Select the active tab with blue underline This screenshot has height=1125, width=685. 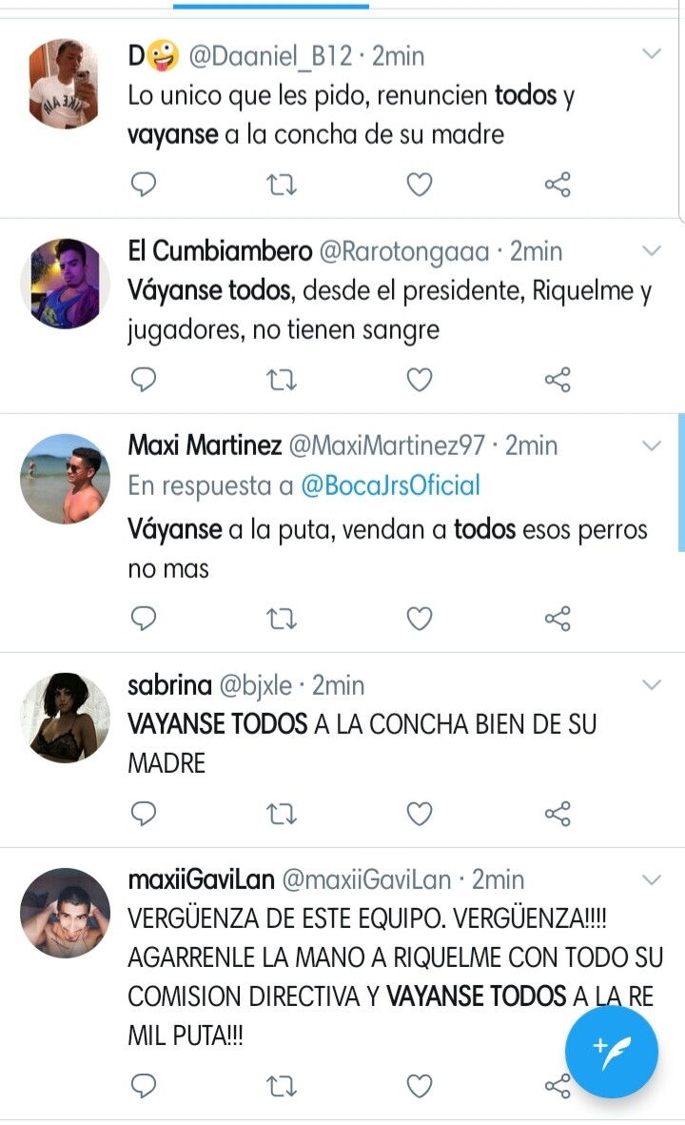tap(271, 6)
